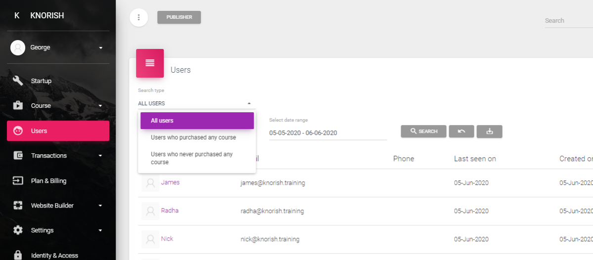Click the KNORISH brand name

point(47,15)
